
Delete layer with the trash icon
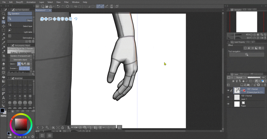265,85
